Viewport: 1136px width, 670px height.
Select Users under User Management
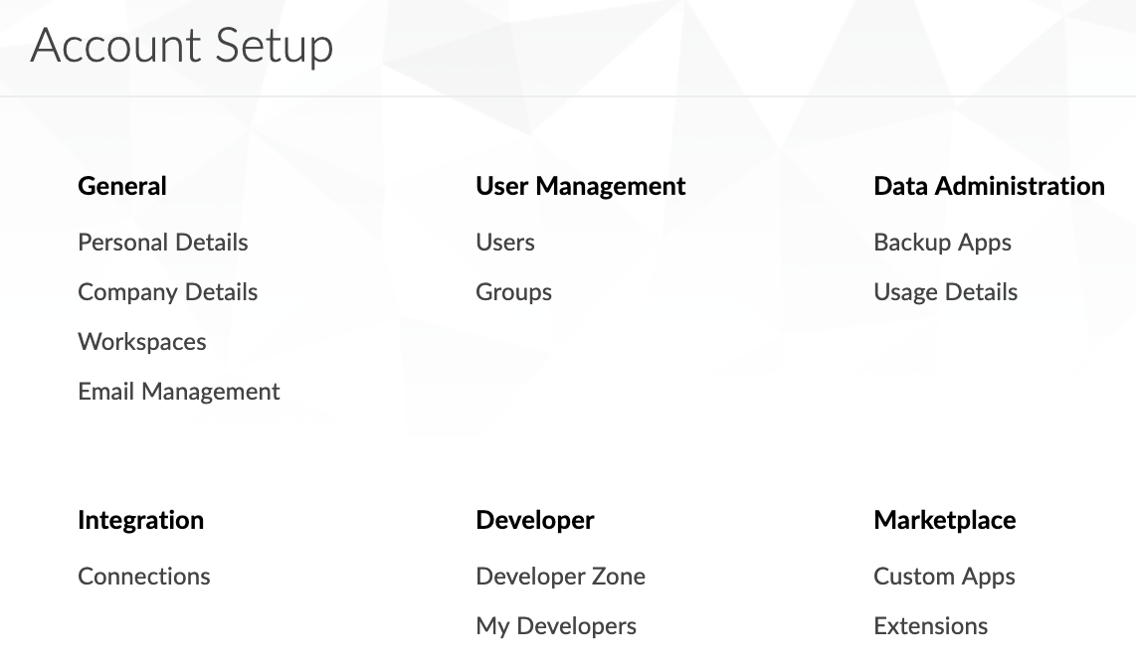click(505, 242)
